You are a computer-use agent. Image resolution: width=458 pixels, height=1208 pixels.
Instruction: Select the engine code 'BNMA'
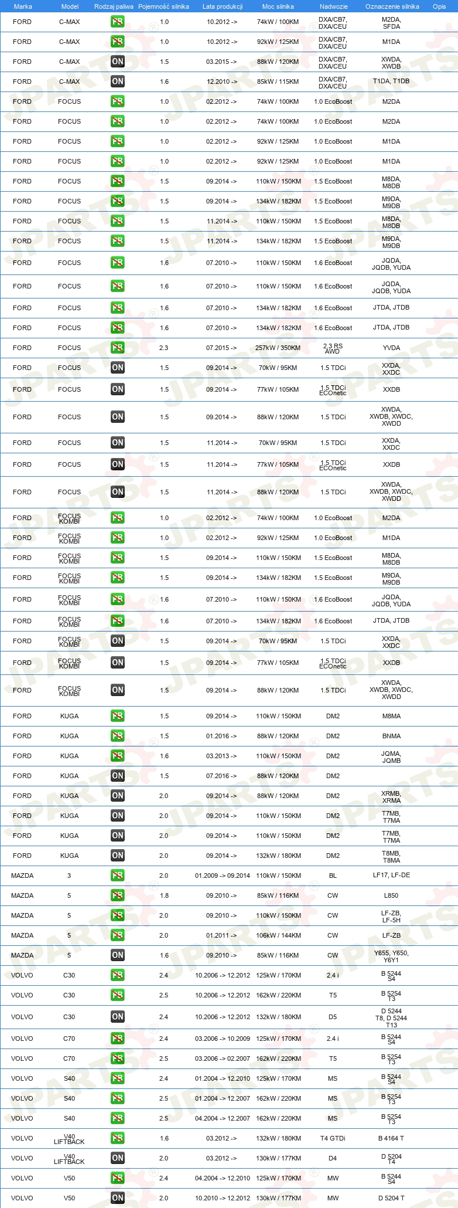tap(391, 736)
